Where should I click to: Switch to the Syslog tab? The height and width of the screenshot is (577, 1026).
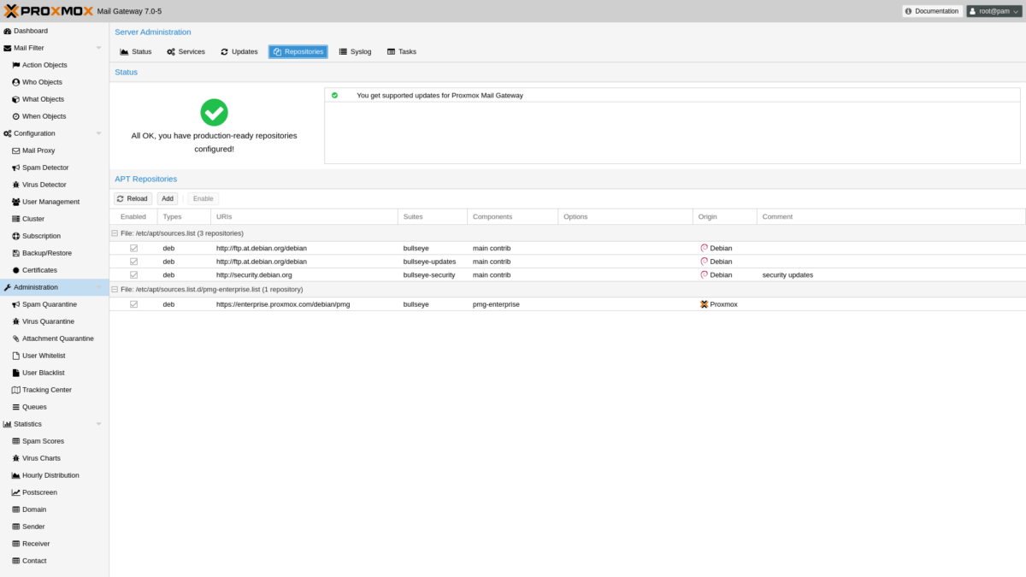(x=355, y=51)
